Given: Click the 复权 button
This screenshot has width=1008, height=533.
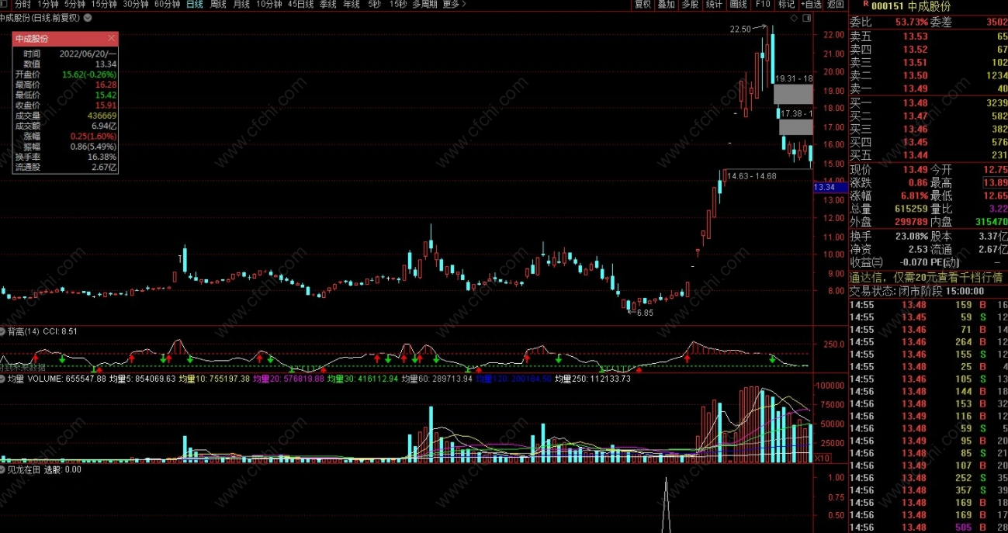Looking at the screenshot, I should [x=643, y=5].
